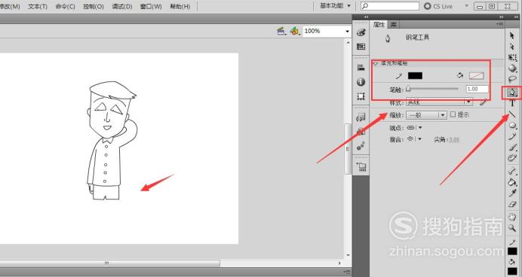
Task: Select the Selection arrow tool
Action: (512, 35)
